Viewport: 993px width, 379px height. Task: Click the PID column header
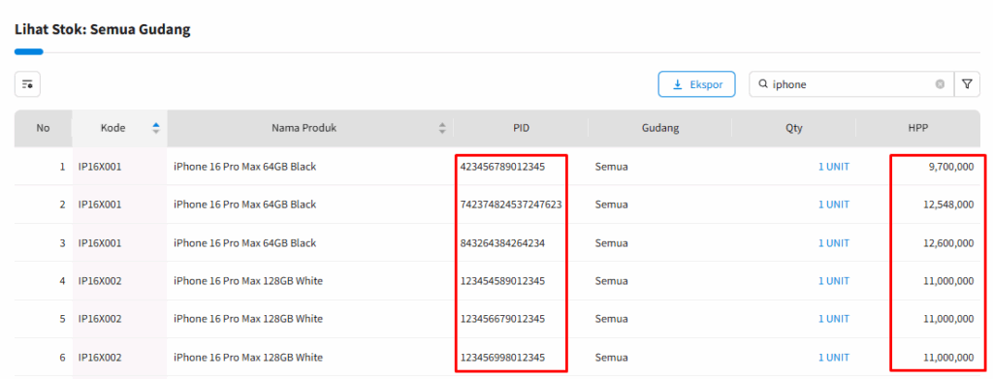pos(521,128)
